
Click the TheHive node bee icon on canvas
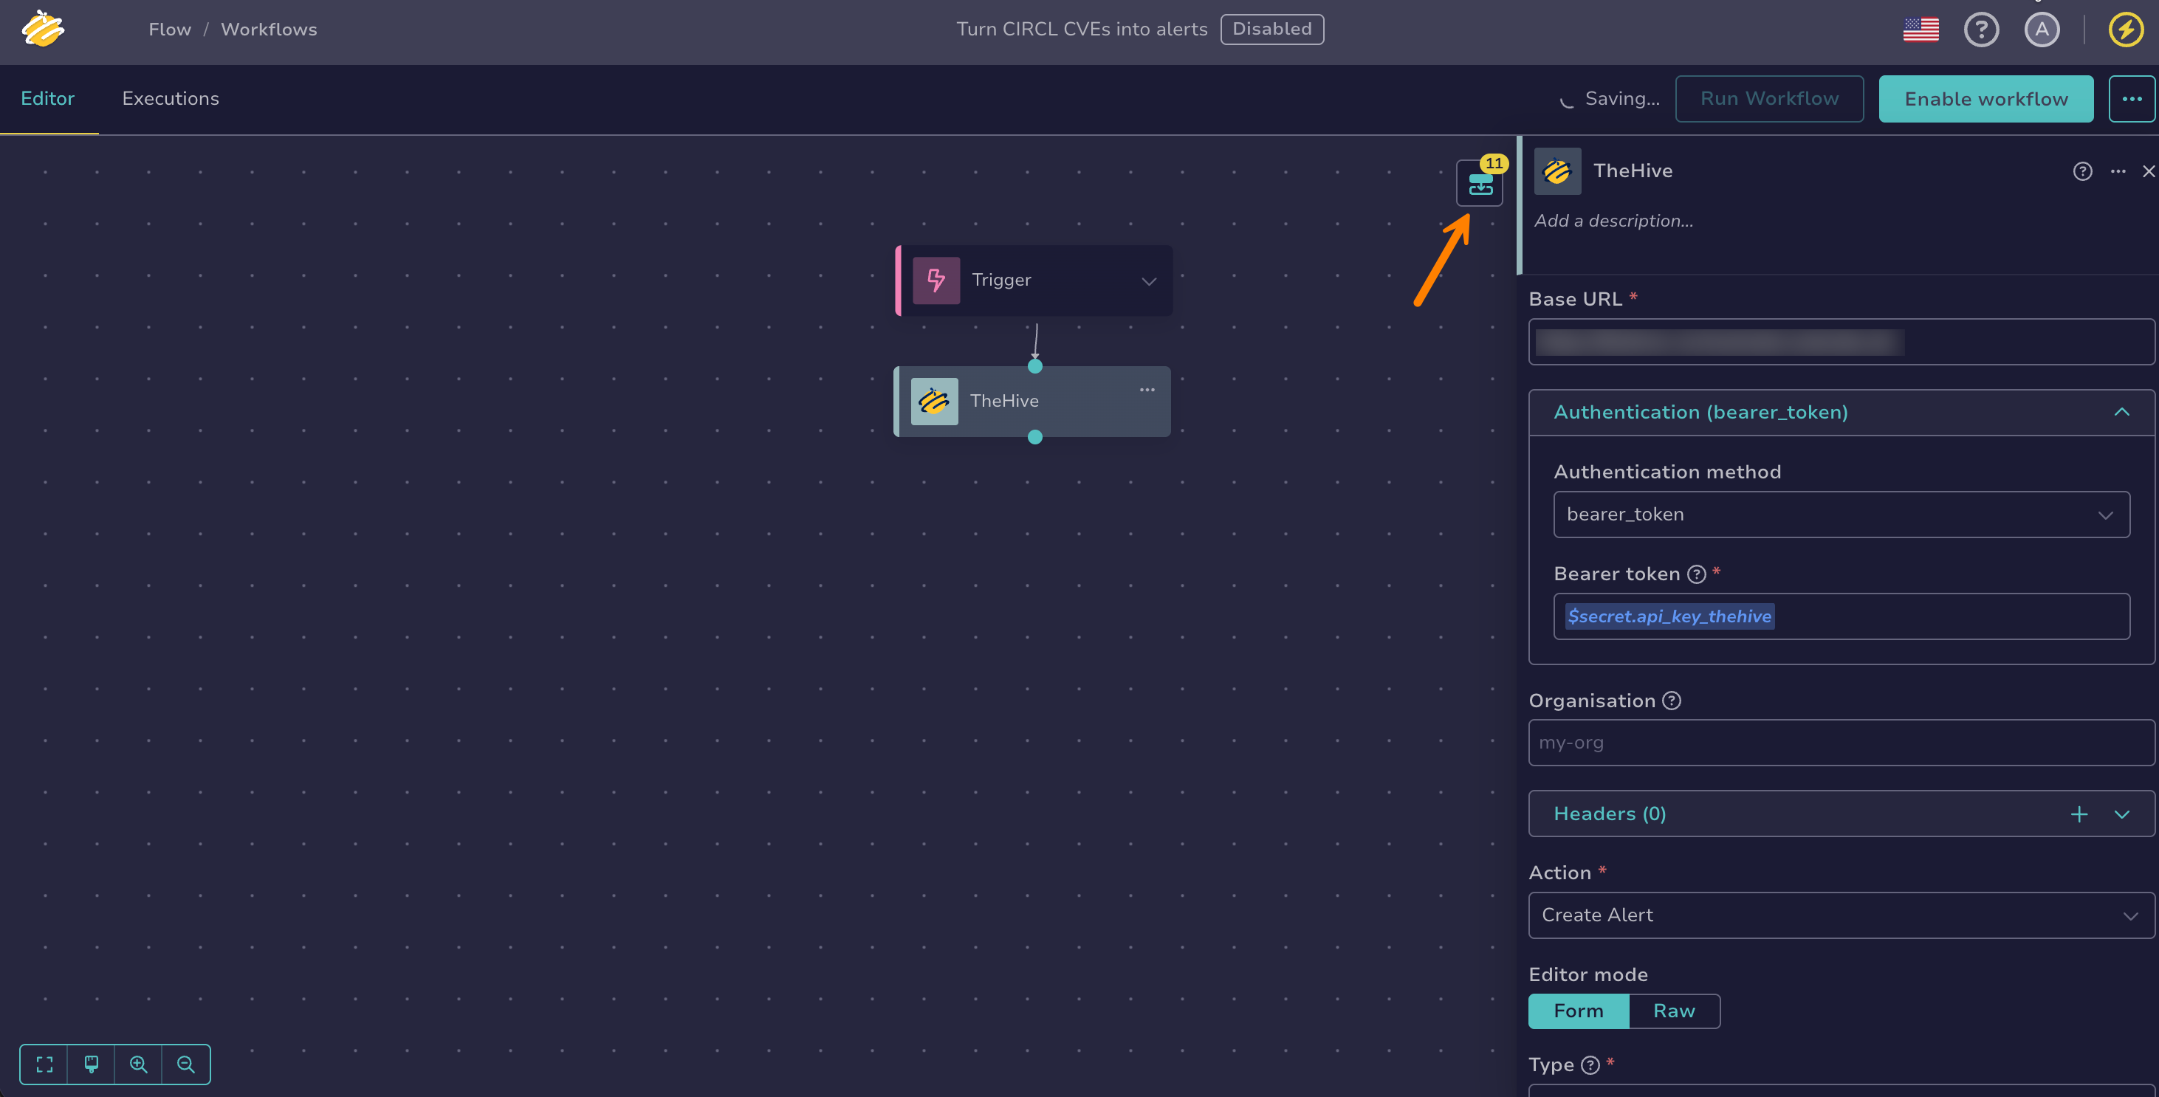pos(933,402)
